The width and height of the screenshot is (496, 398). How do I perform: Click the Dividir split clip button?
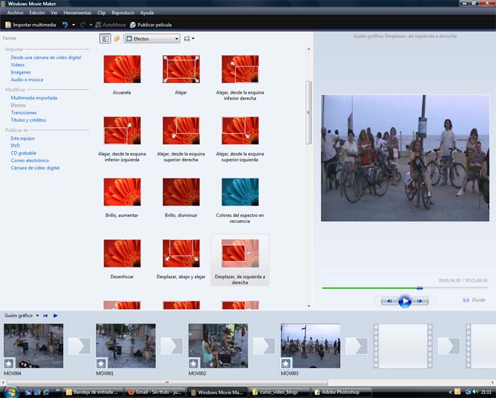(474, 300)
